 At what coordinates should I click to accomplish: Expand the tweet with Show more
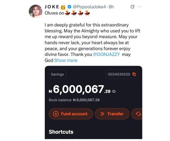click(66, 60)
